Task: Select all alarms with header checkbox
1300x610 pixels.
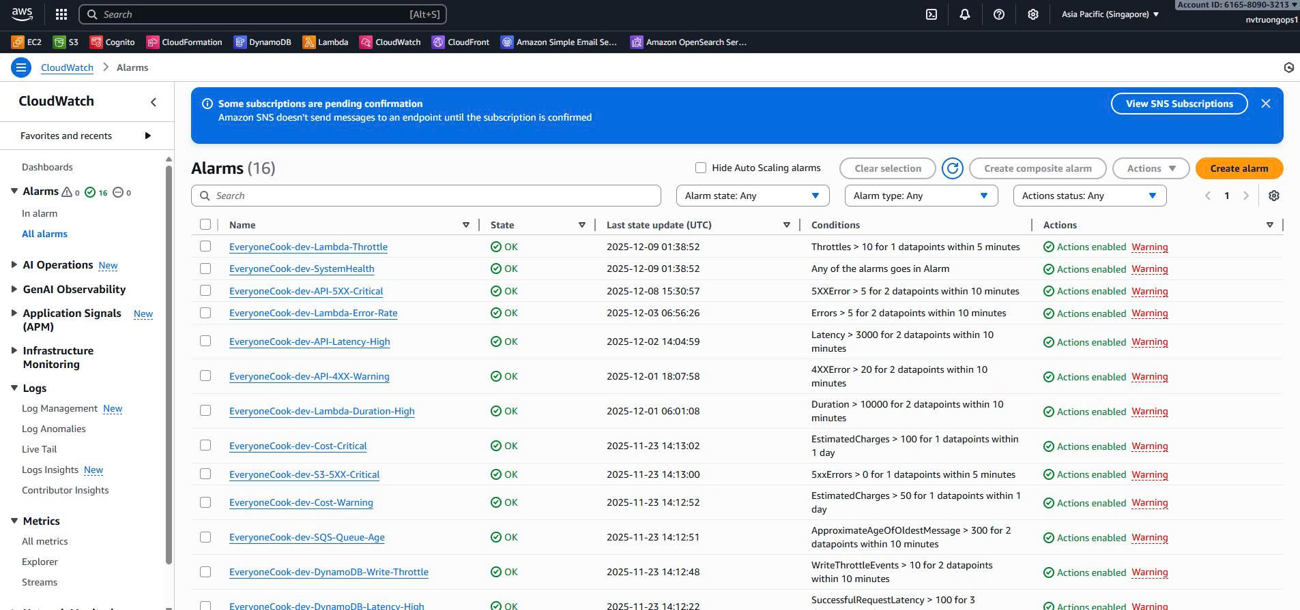Action: click(205, 224)
